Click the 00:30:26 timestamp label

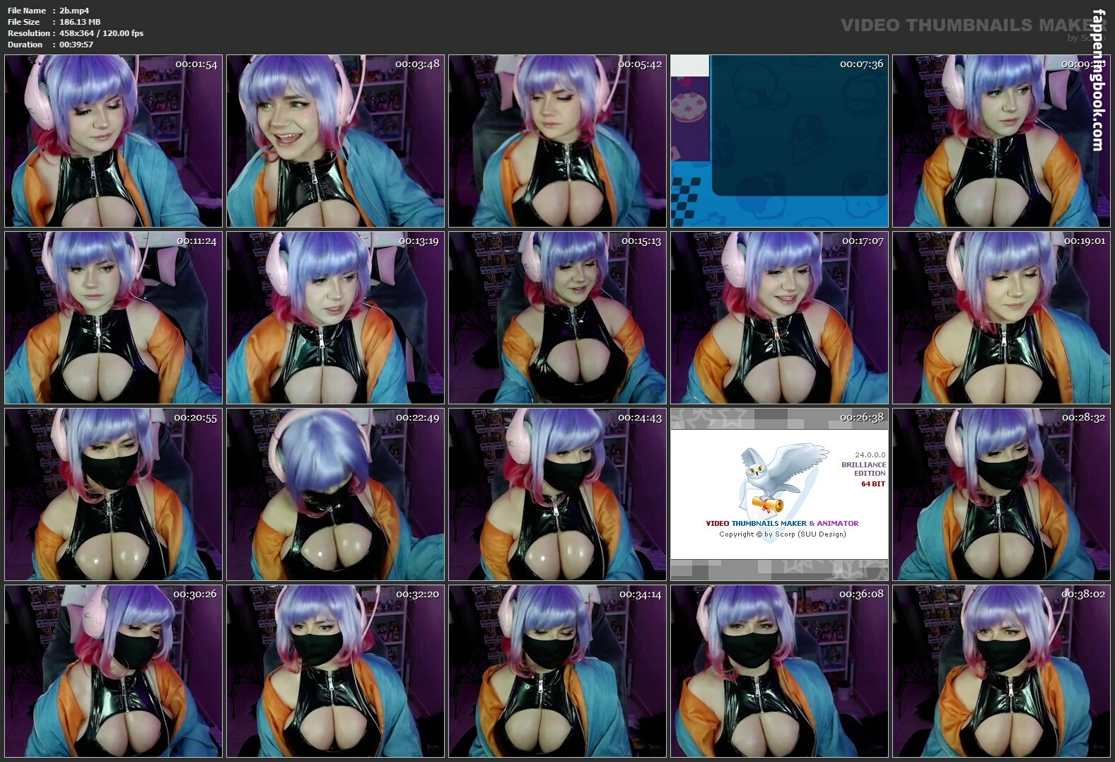[195, 594]
